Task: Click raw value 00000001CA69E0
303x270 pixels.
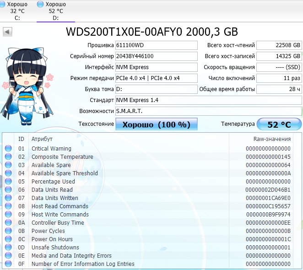Action: click(x=268, y=198)
